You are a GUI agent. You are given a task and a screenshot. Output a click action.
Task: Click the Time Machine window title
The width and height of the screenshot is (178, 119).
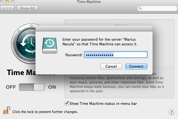coord(89,2)
